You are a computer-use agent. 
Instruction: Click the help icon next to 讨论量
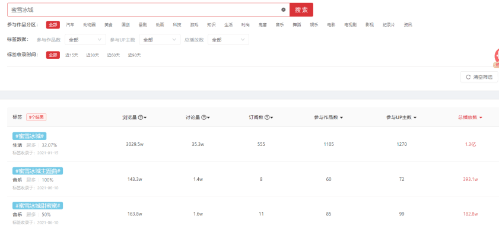coord(204,117)
